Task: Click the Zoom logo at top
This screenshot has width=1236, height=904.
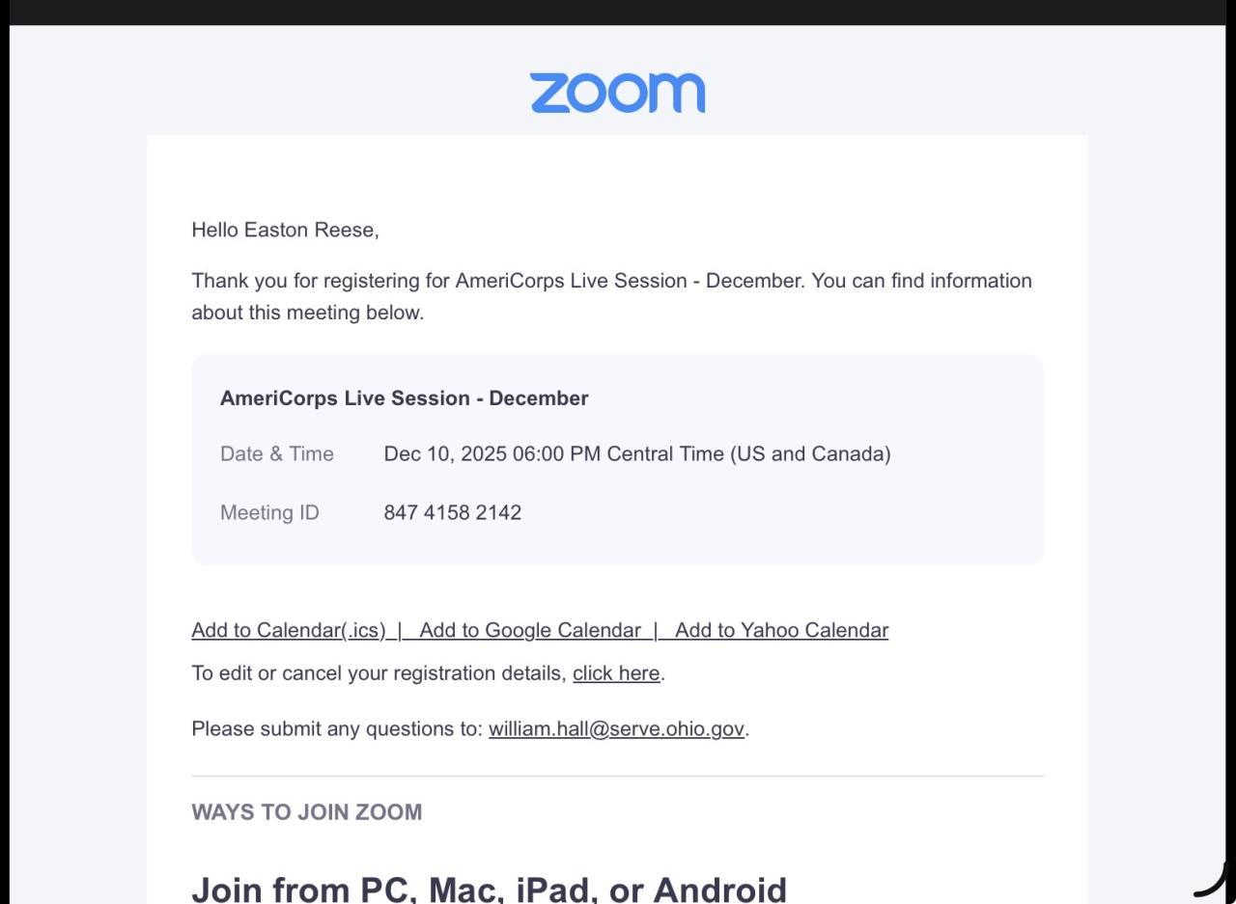Action: pos(617,93)
